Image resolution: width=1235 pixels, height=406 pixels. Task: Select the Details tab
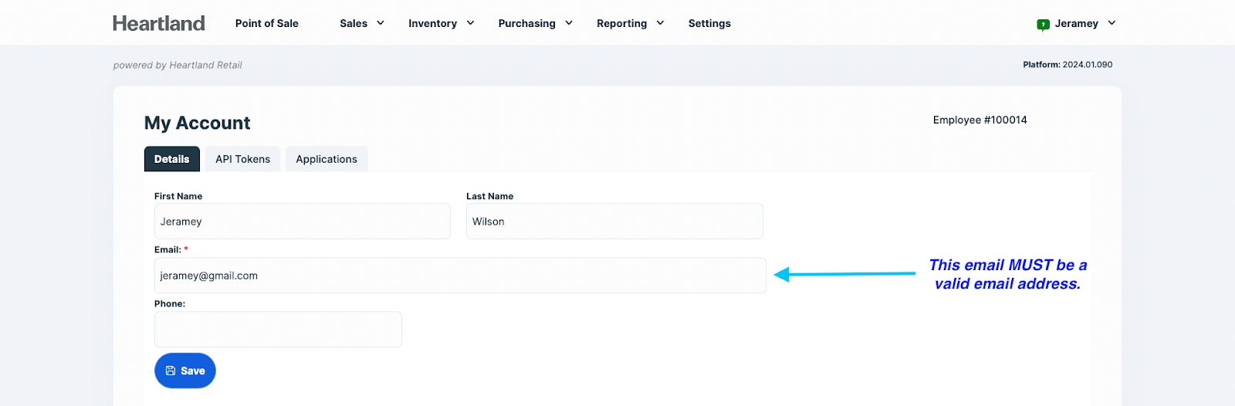[x=171, y=159]
